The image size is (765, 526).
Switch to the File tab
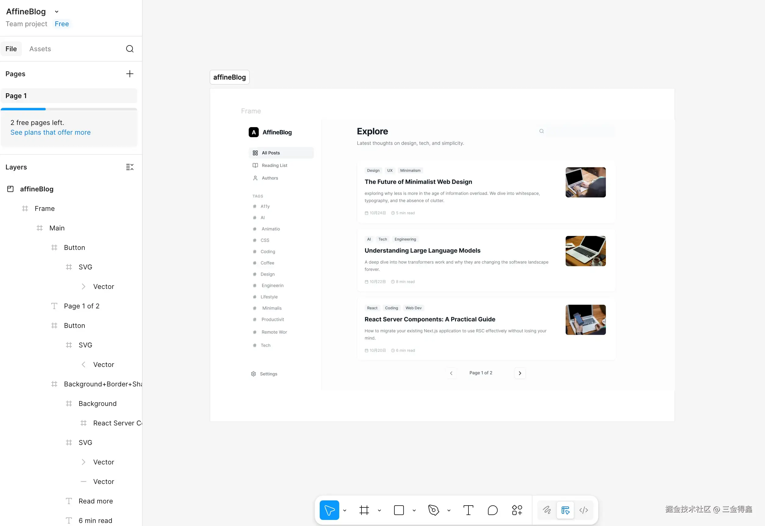click(11, 49)
